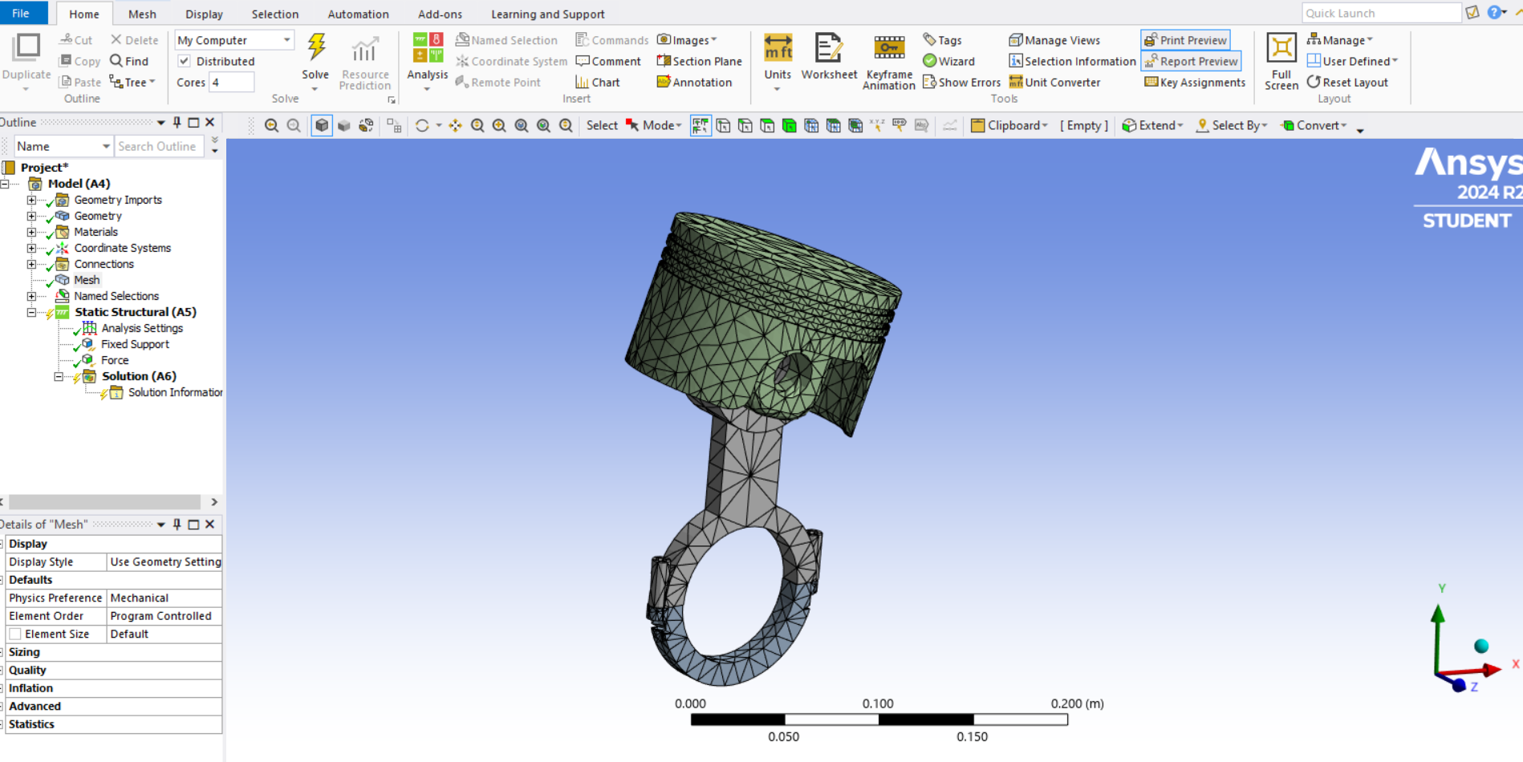Open Manage Views
This screenshot has height=762, width=1523.
(1054, 40)
